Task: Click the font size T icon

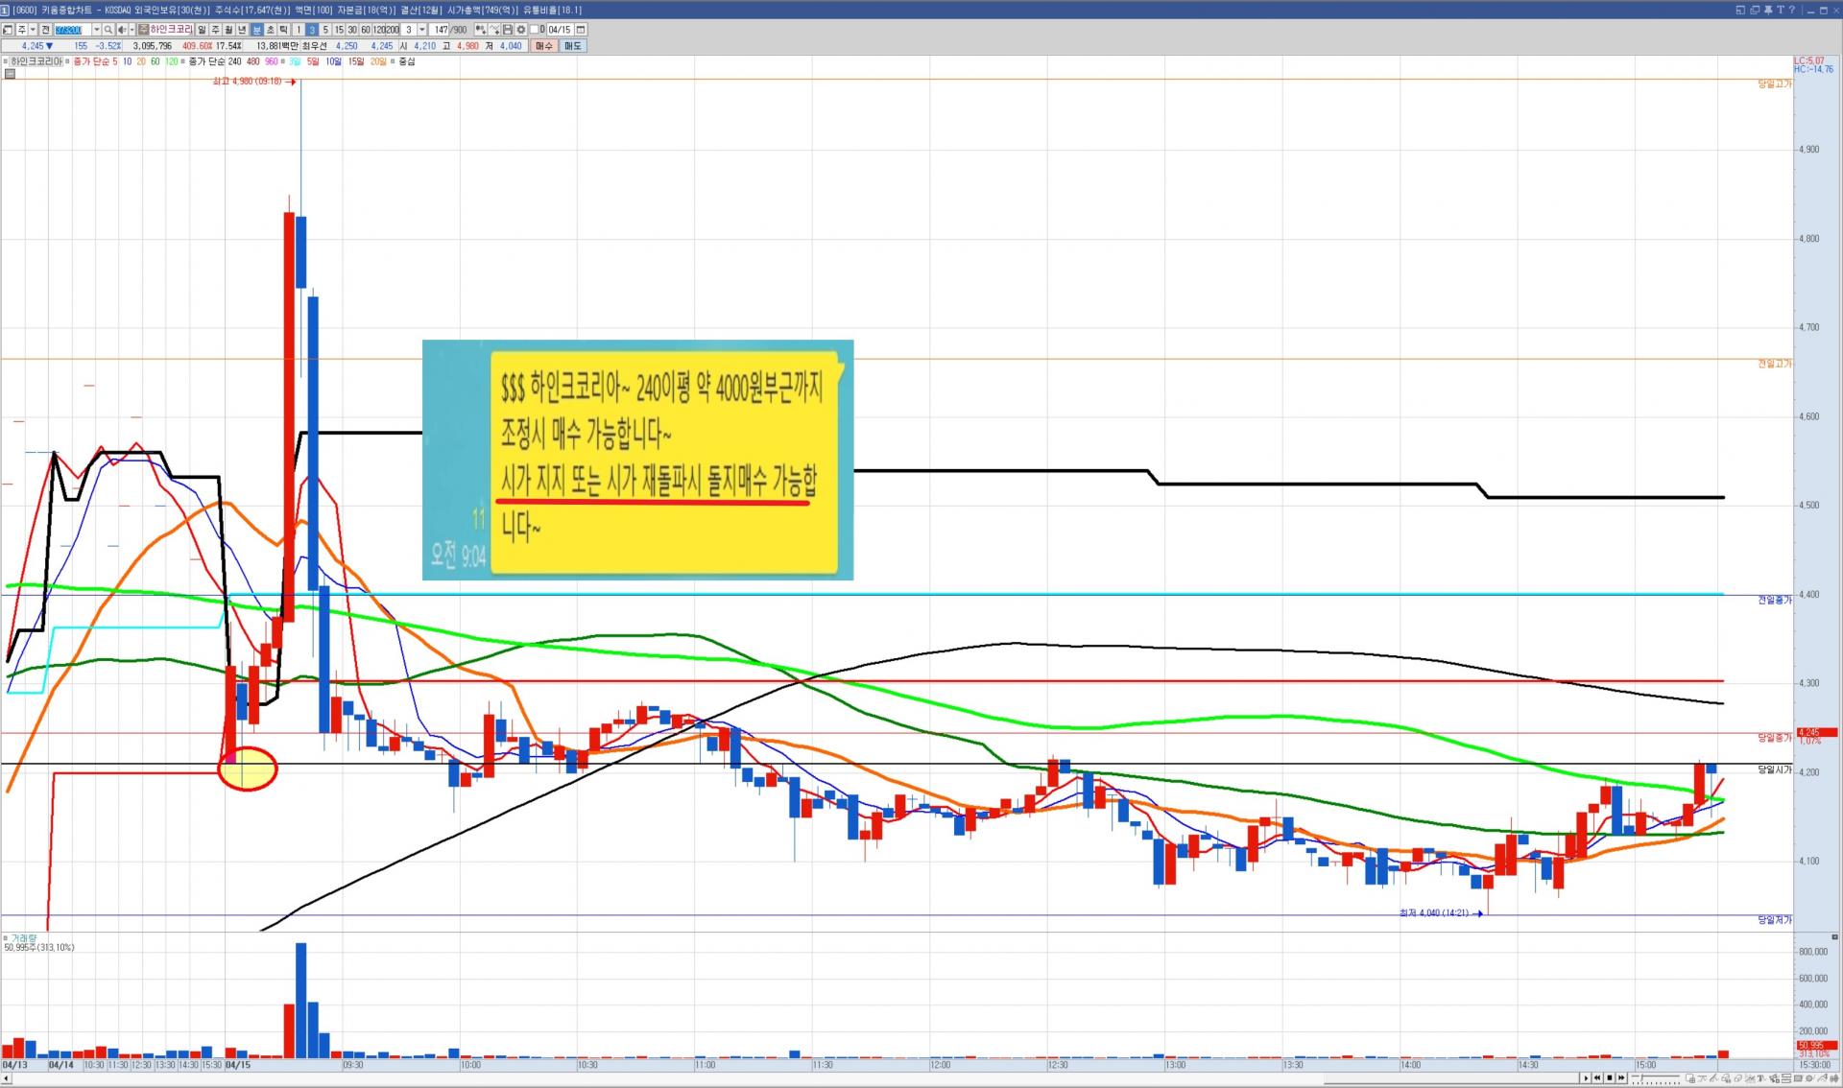Action: (1780, 10)
